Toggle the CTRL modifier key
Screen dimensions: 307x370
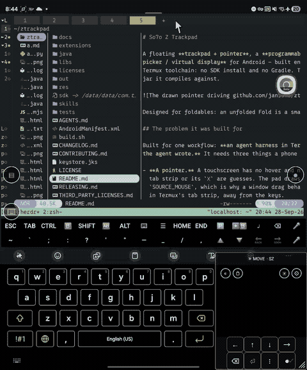click(x=49, y=226)
